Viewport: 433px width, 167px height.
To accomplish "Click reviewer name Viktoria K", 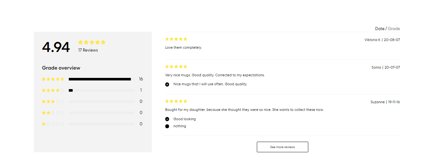I will coord(372,40).
